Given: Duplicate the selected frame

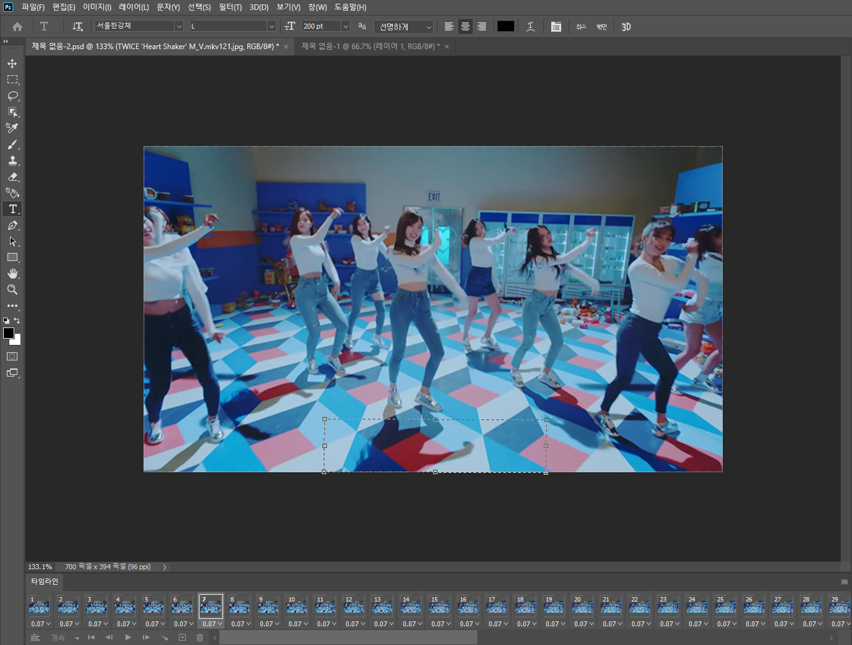Looking at the screenshot, I should pos(182,638).
